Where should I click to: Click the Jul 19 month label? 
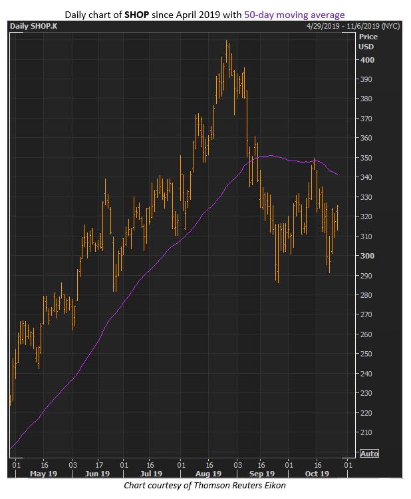coord(151,474)
